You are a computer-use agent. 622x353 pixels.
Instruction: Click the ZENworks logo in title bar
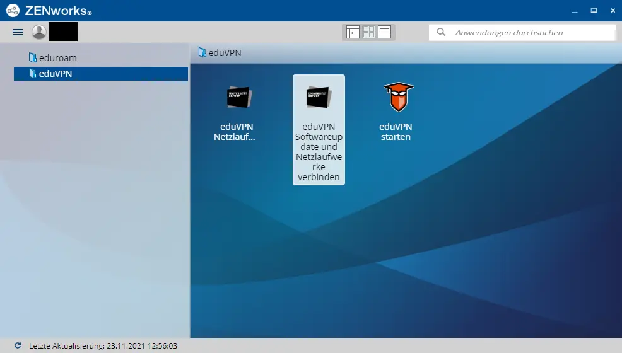[13, 11]
